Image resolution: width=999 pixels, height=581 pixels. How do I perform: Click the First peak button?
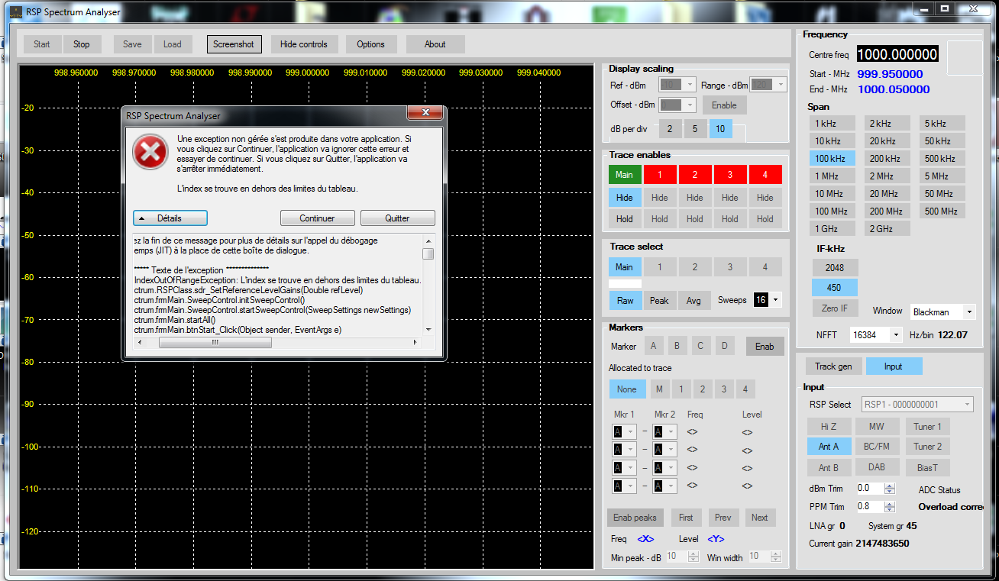pyautogui.click(x=687, y=518)
